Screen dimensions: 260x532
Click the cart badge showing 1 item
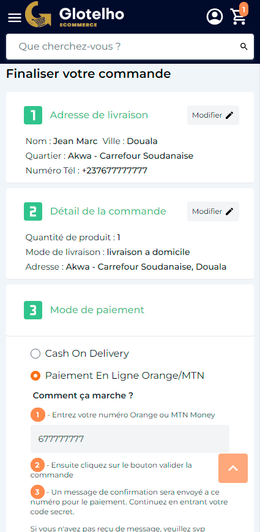pos(243,10)
